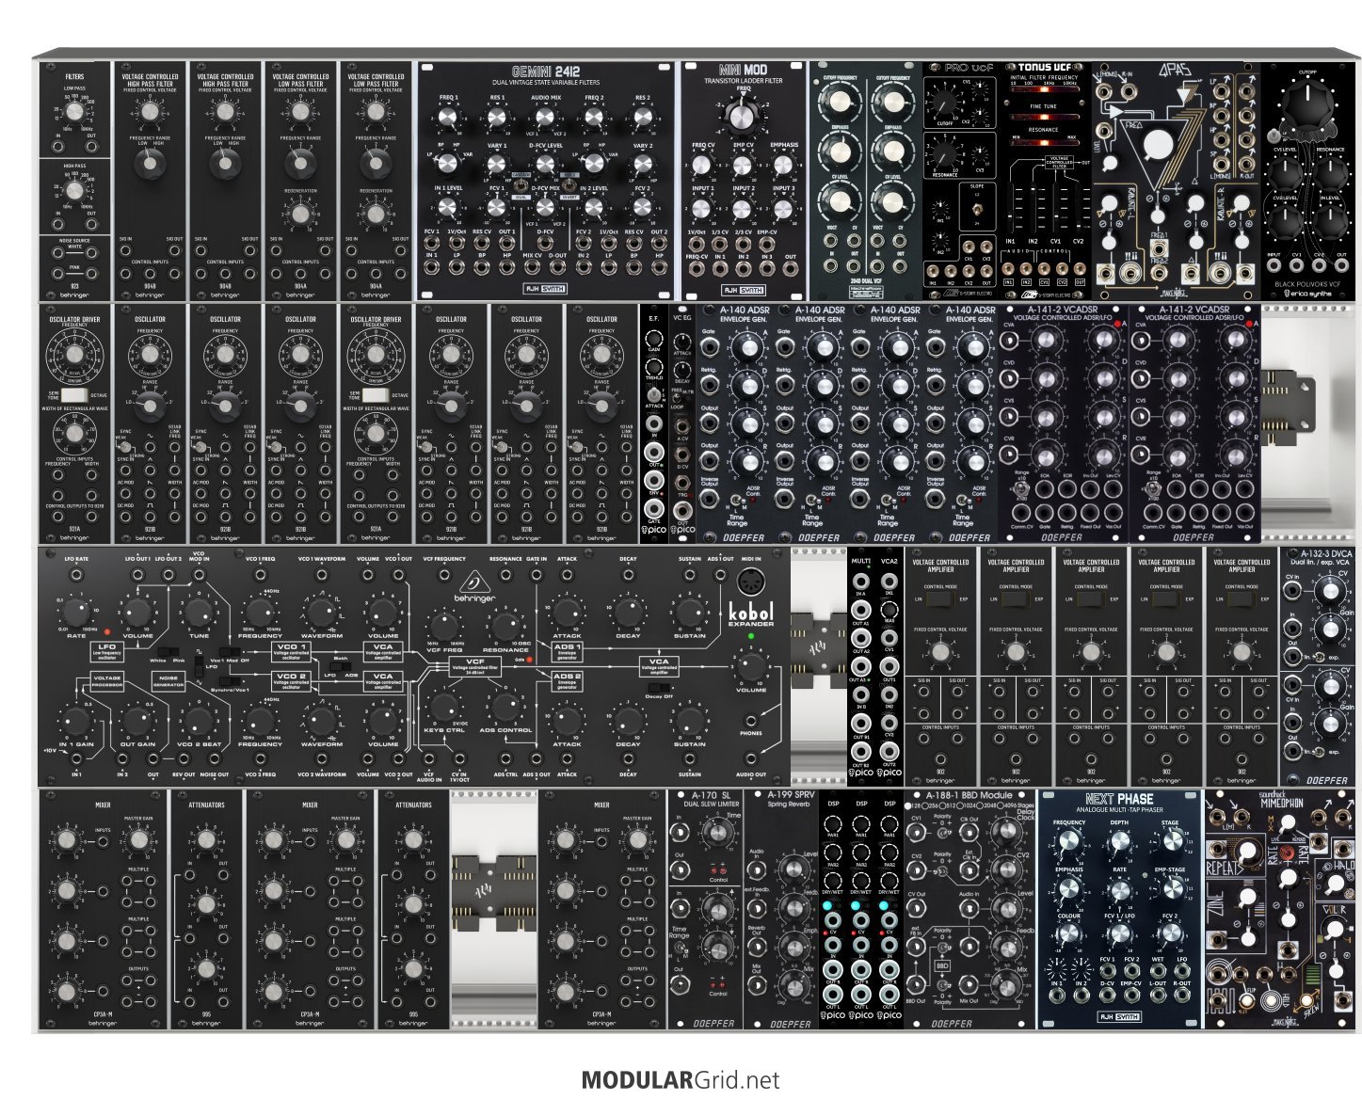
Task: Click pico logo under the VCA2 module
Action: (889, 773)
